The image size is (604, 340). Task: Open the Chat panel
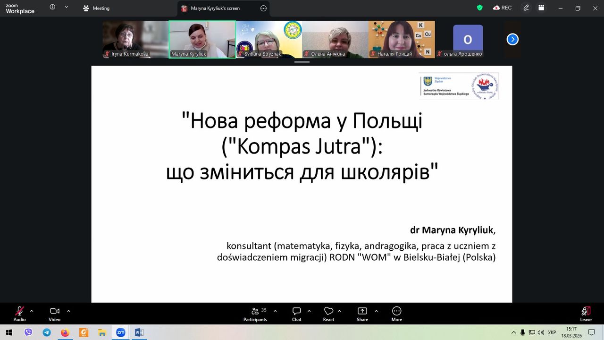(296, 314)
